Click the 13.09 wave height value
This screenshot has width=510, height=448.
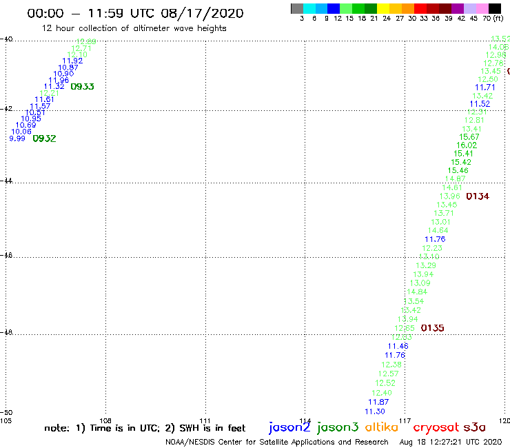pyautogui.click(x=420, y=283)
